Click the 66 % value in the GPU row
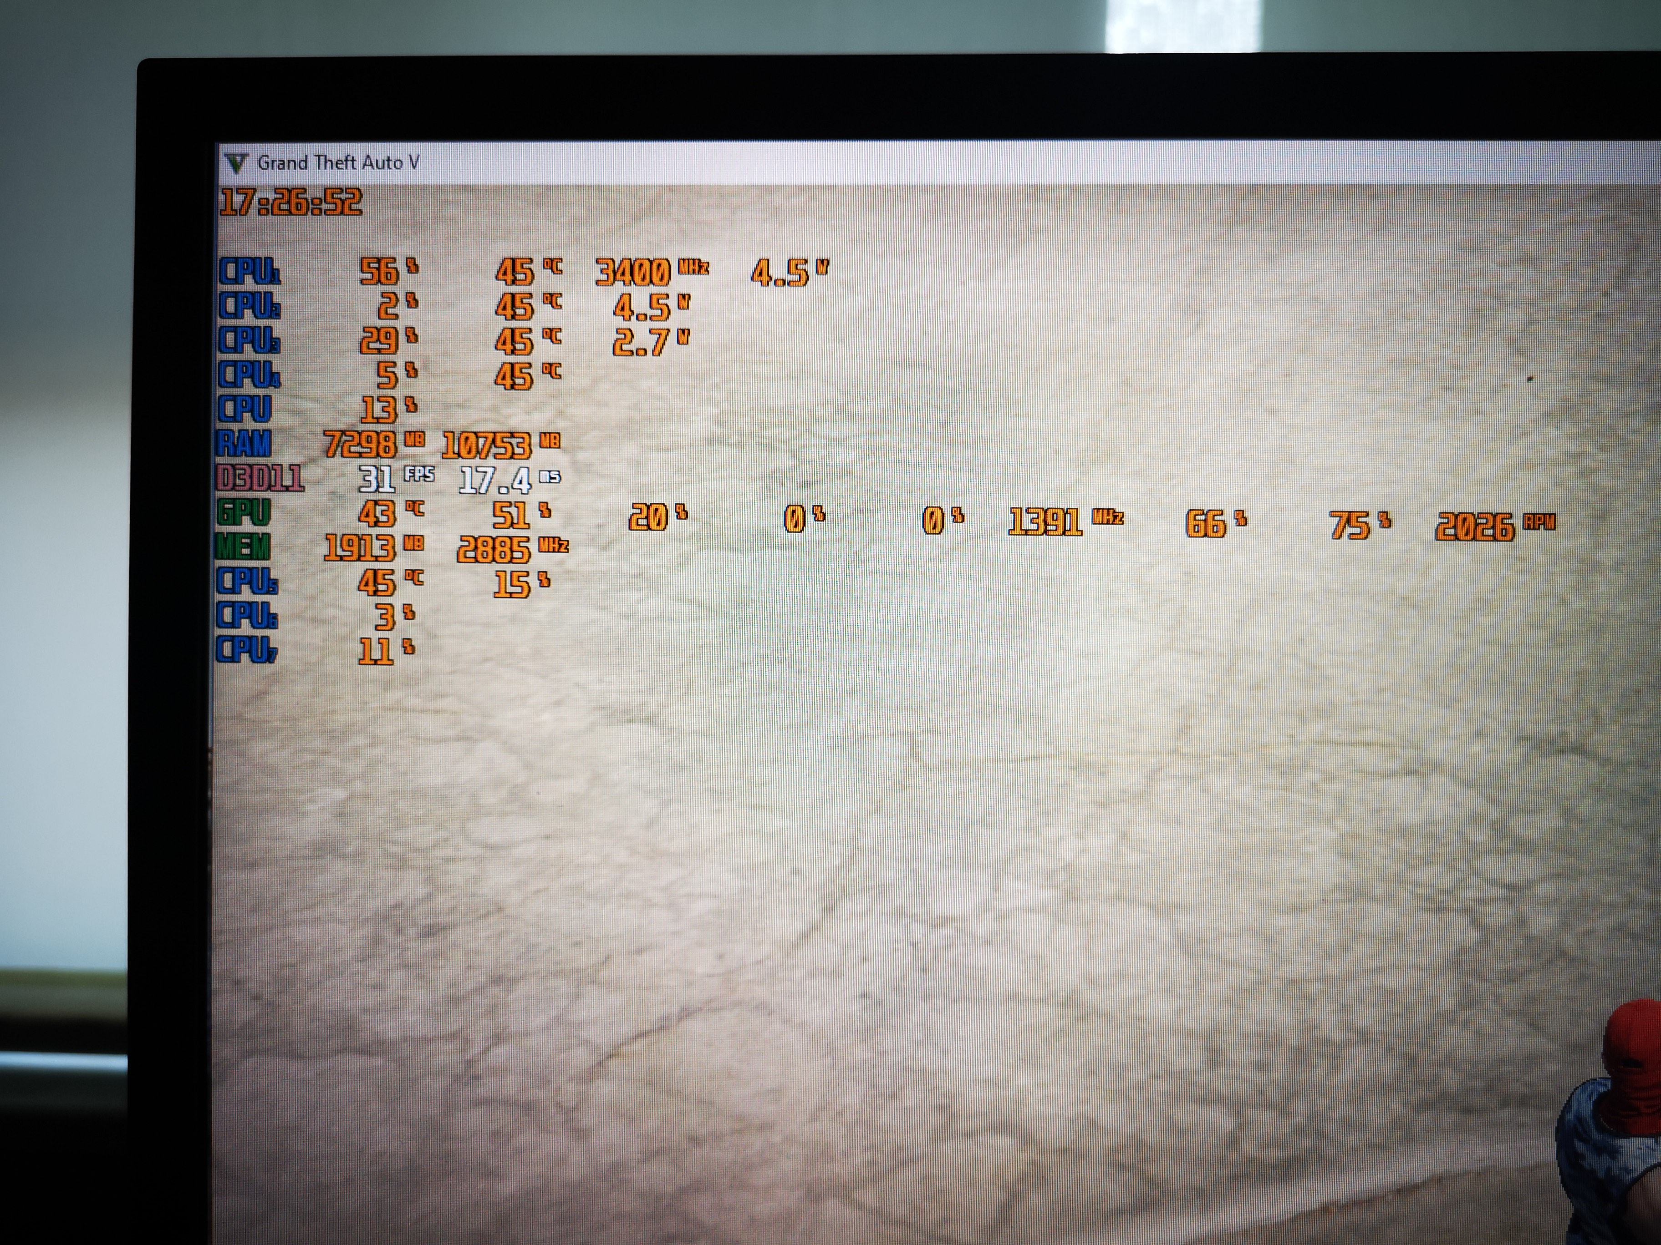 (1217, 523)
